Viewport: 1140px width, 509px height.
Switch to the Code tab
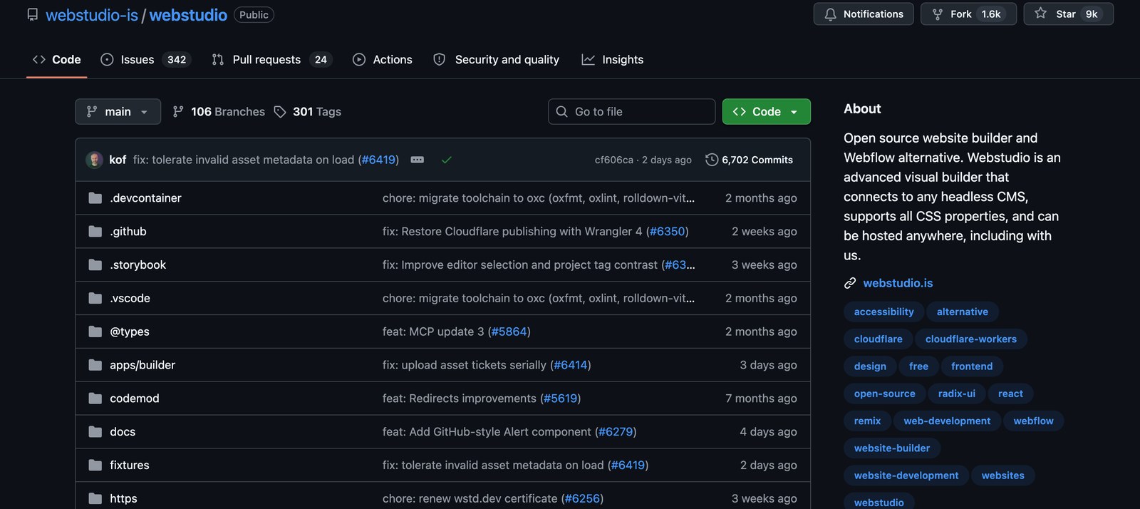pyautogui.click(x=56, y=59)
